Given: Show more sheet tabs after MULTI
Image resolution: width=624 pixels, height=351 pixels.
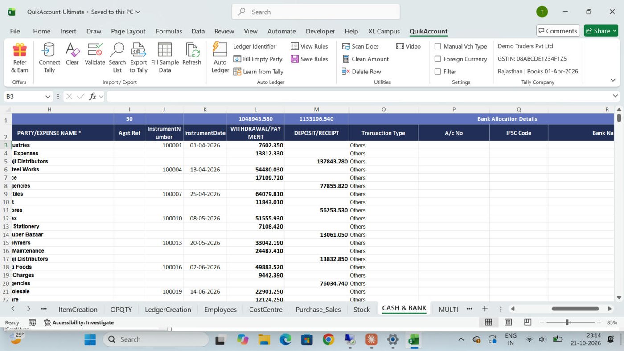Looking at the screenshot, I should [469, 309].
